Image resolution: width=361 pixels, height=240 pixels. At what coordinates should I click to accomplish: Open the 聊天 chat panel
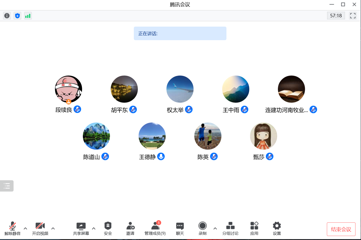tap(180, 228)
